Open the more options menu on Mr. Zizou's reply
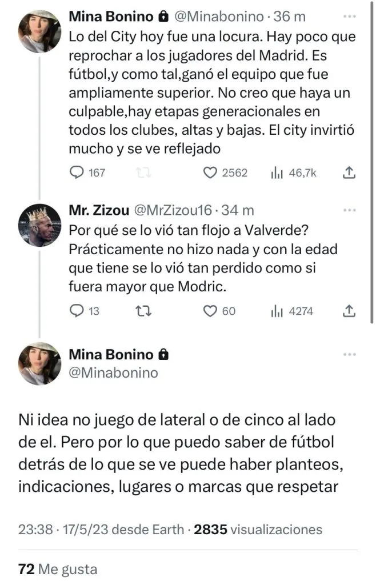 (x=349, y=209)
